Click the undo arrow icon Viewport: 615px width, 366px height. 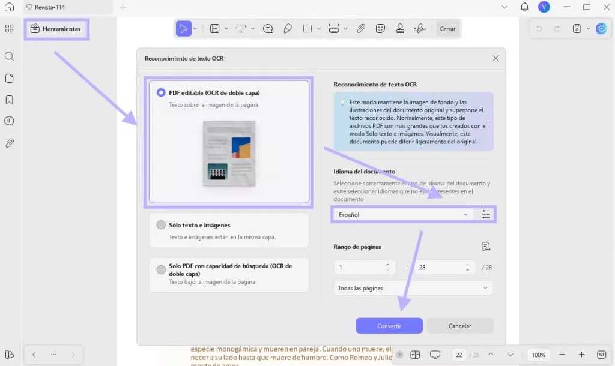[539, 29]
